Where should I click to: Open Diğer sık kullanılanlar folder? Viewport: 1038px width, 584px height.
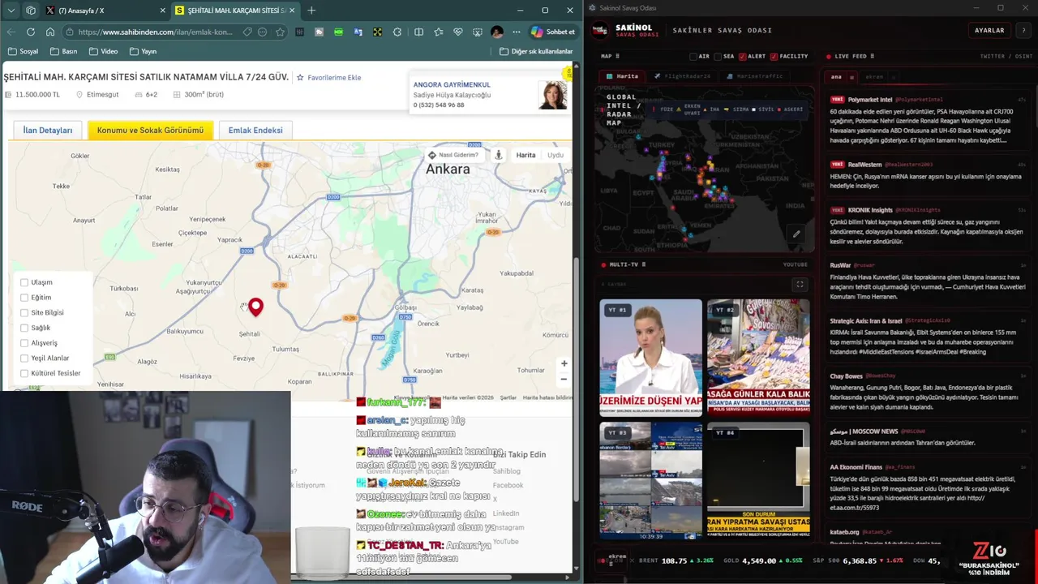536,51
